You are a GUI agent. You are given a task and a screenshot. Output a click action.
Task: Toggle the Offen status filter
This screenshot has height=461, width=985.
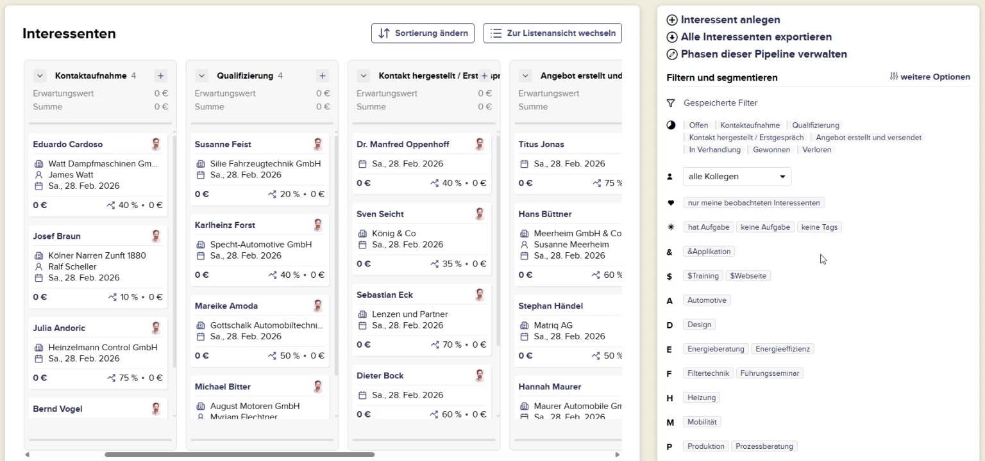(x=698, y=125)
